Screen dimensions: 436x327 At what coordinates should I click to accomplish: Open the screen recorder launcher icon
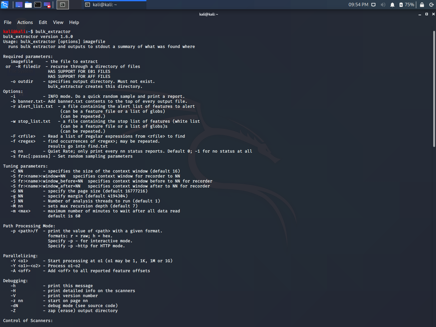pyautogui.click(x=47, y=5)
